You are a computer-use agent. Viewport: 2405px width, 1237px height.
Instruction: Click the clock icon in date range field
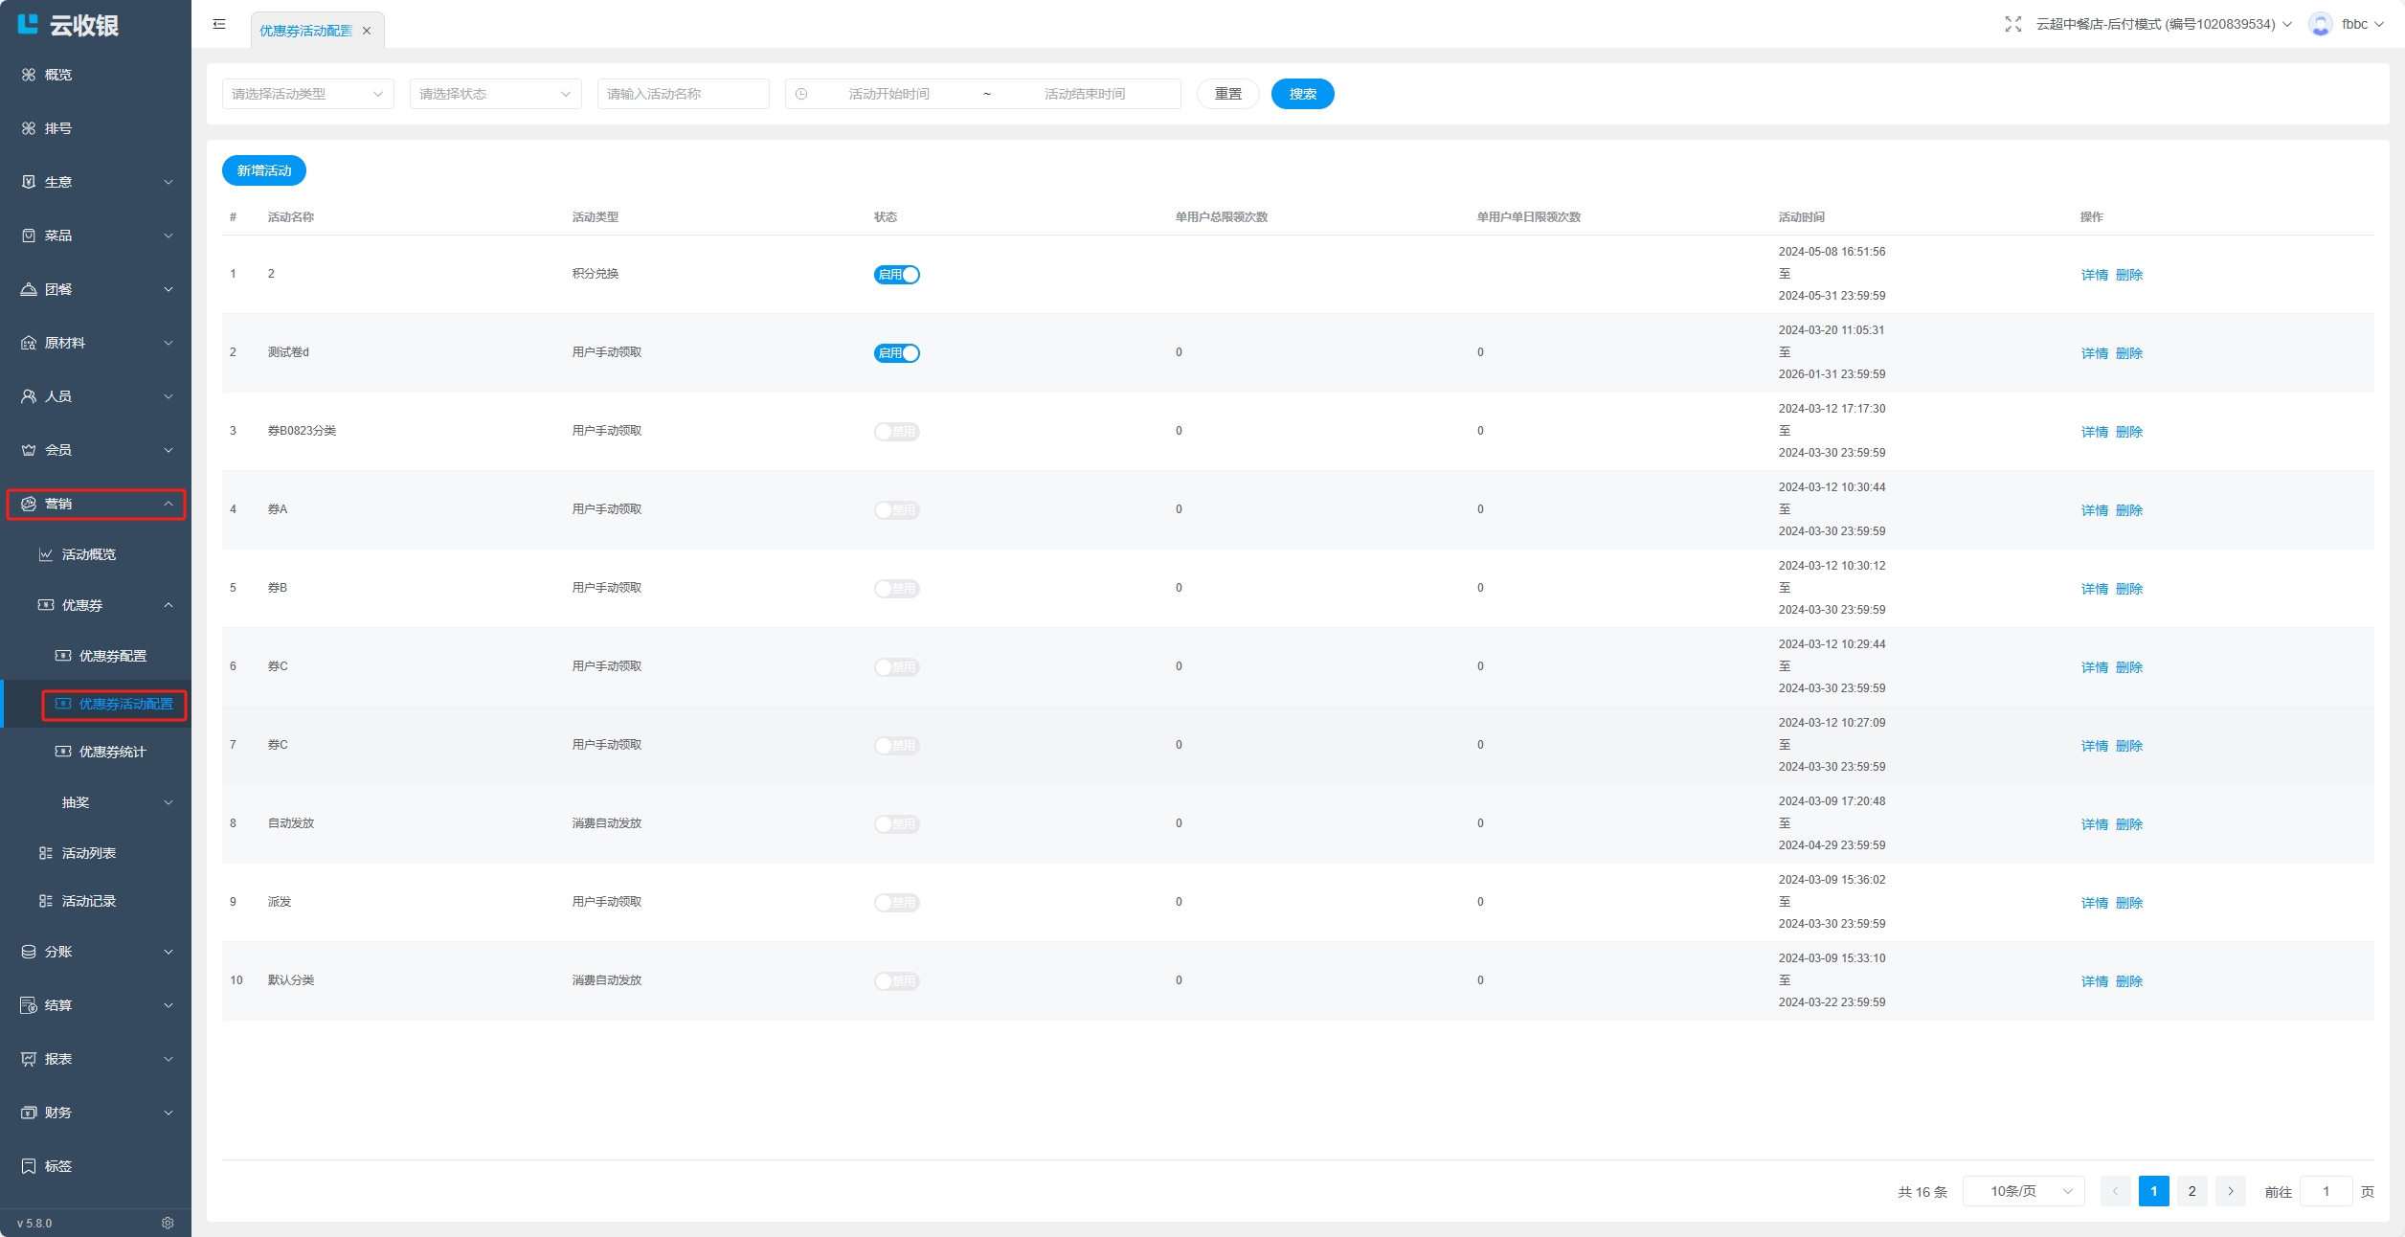[x=801, y=94]
